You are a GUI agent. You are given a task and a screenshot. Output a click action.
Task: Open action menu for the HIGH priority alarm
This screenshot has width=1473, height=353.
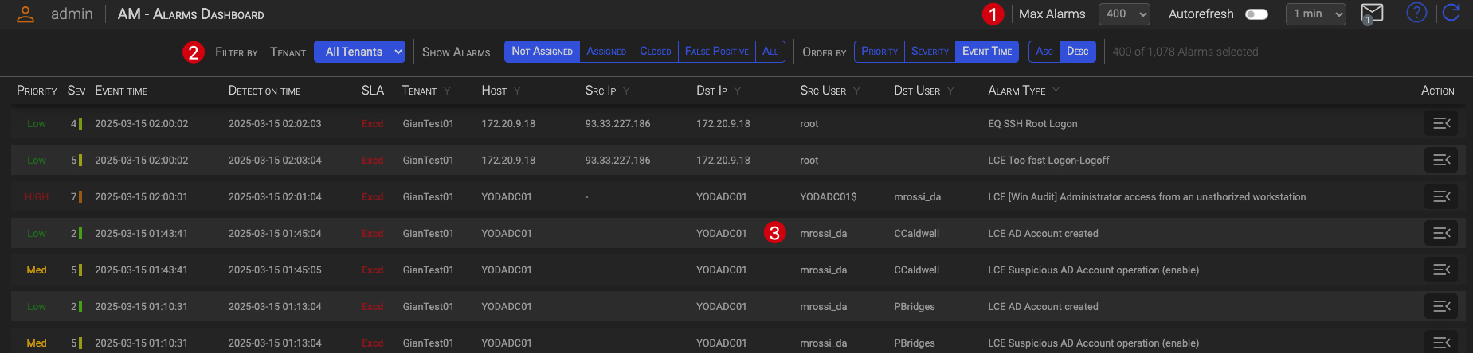[x=1440, y=196]
